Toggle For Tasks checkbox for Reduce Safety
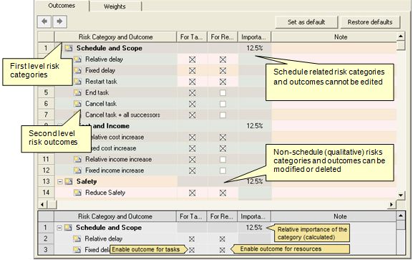413x260 pixels. point(193,193)
